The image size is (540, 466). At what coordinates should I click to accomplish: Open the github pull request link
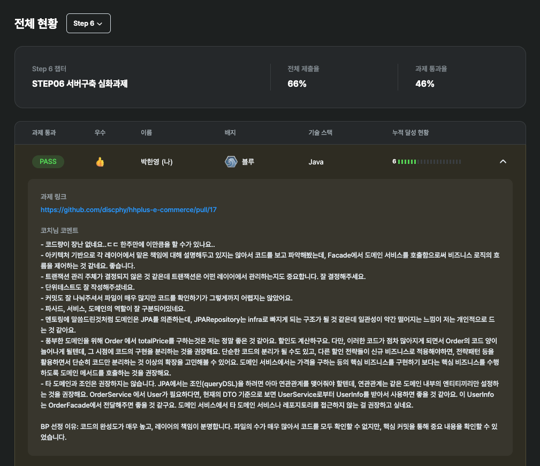pyautogui.click(x=128, y=209)
